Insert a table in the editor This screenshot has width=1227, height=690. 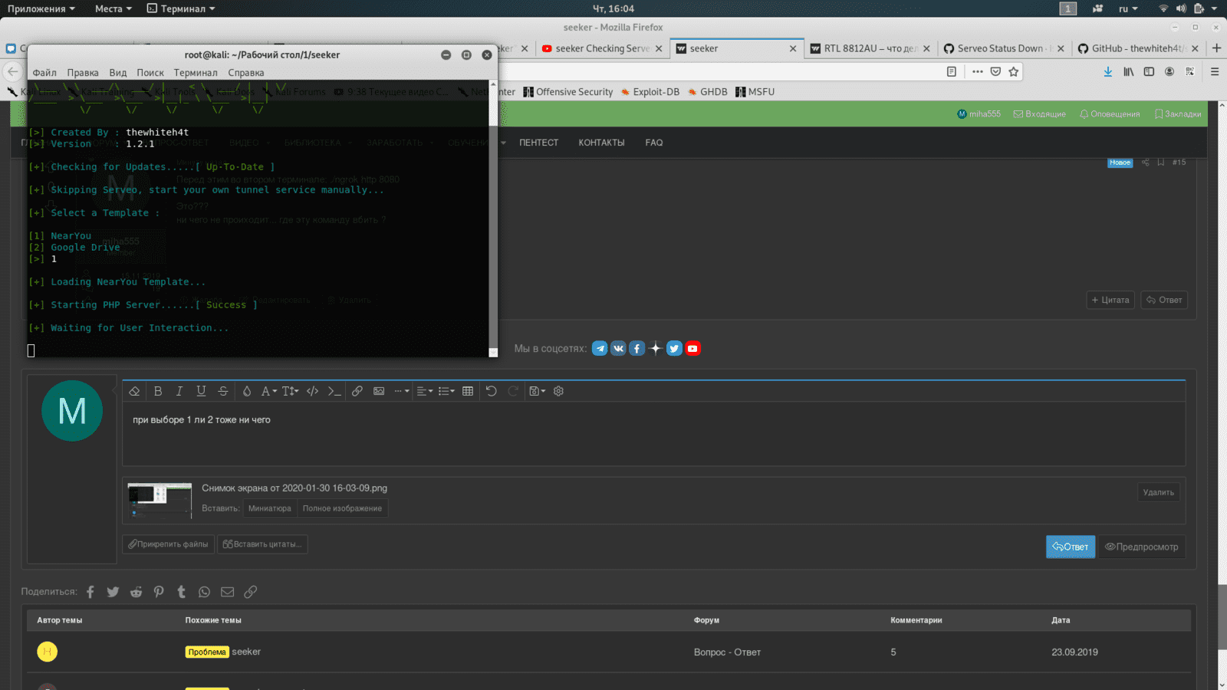pos(468,391)
